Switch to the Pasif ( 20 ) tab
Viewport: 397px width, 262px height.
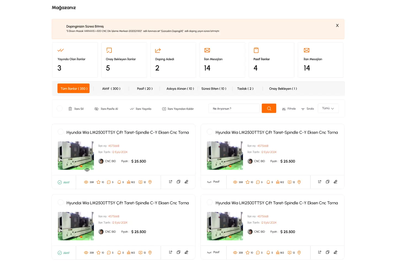tap(145, 89)
